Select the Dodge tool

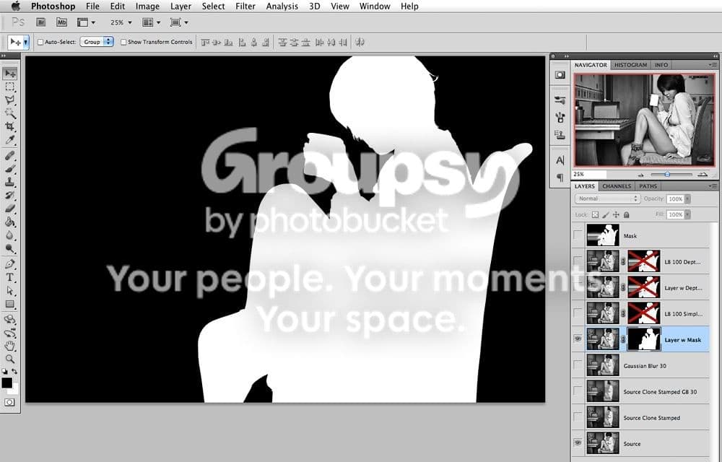point(10,248)
